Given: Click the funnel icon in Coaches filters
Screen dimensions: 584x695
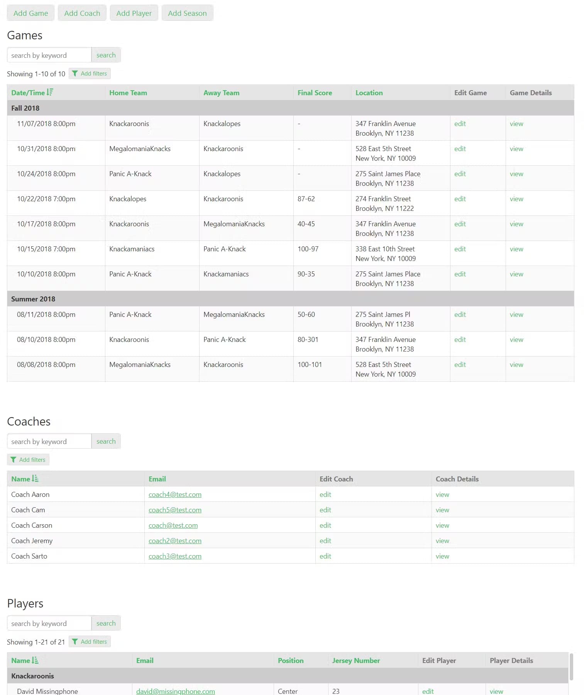Looking at the screenshot, I should 14,459.
